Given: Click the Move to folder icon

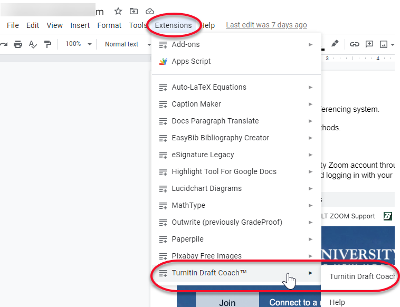Looking at the screenshot, I should click(x=134, y=11).
